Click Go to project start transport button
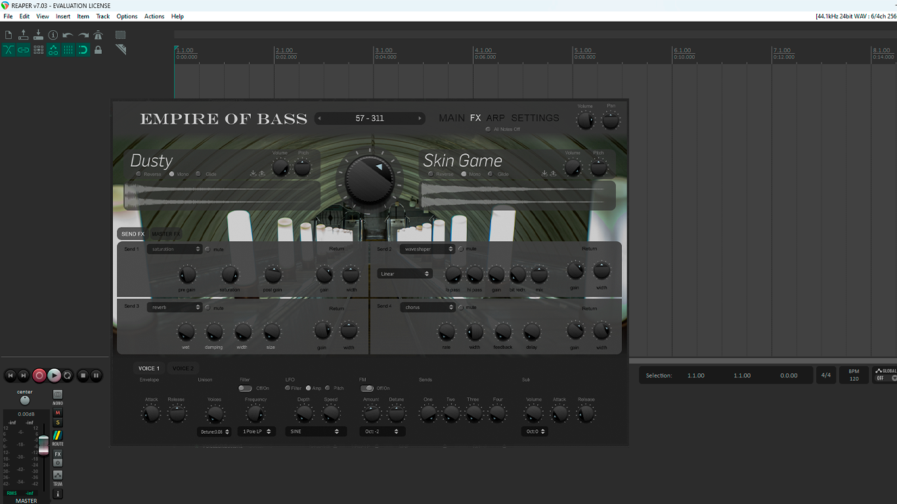Image resolution: width=897 pixels, height=504 pixels. click(11, 375)
